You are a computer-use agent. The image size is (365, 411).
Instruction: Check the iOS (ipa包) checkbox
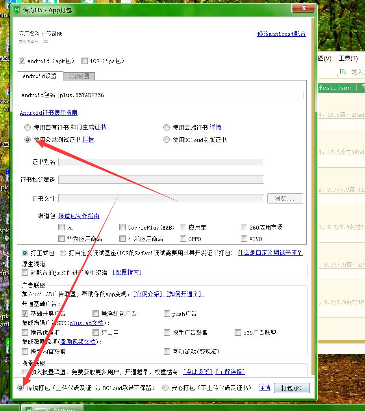point(85,61)
